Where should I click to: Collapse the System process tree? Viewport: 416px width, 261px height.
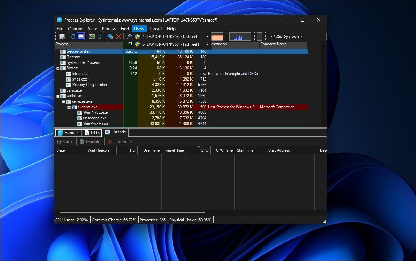[58, 68]
